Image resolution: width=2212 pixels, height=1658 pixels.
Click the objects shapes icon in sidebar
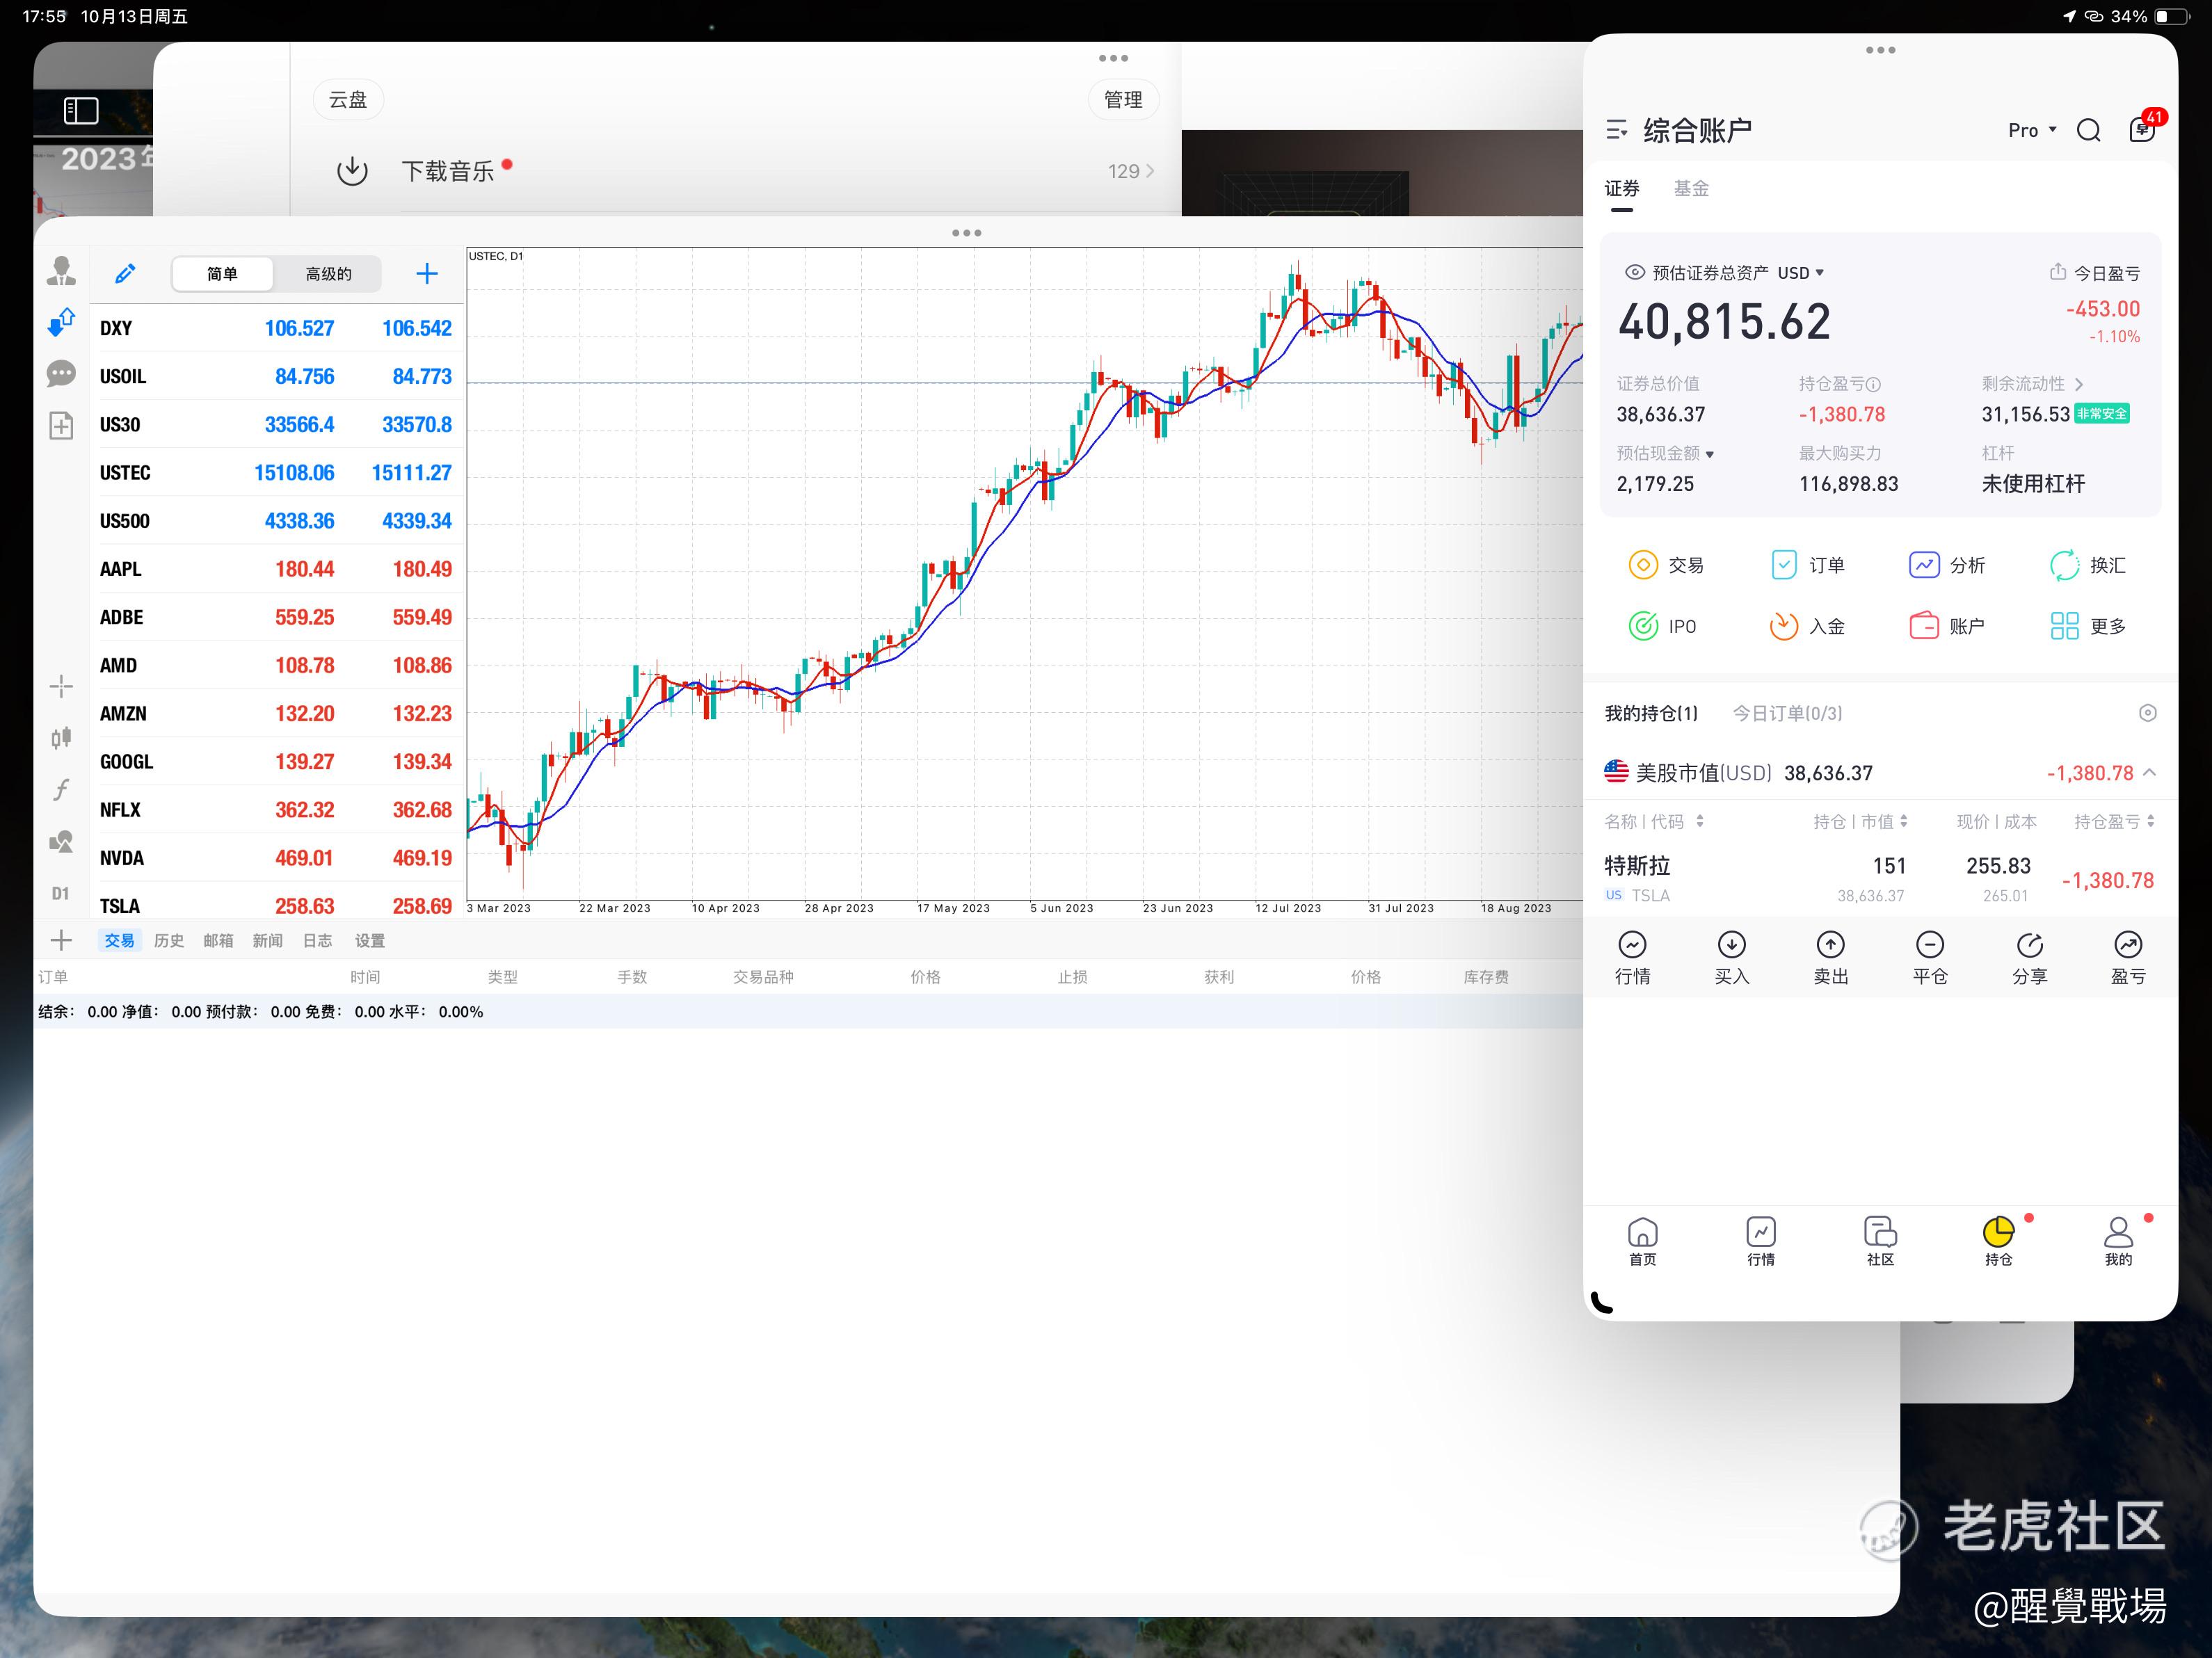[x=61, y=842]
